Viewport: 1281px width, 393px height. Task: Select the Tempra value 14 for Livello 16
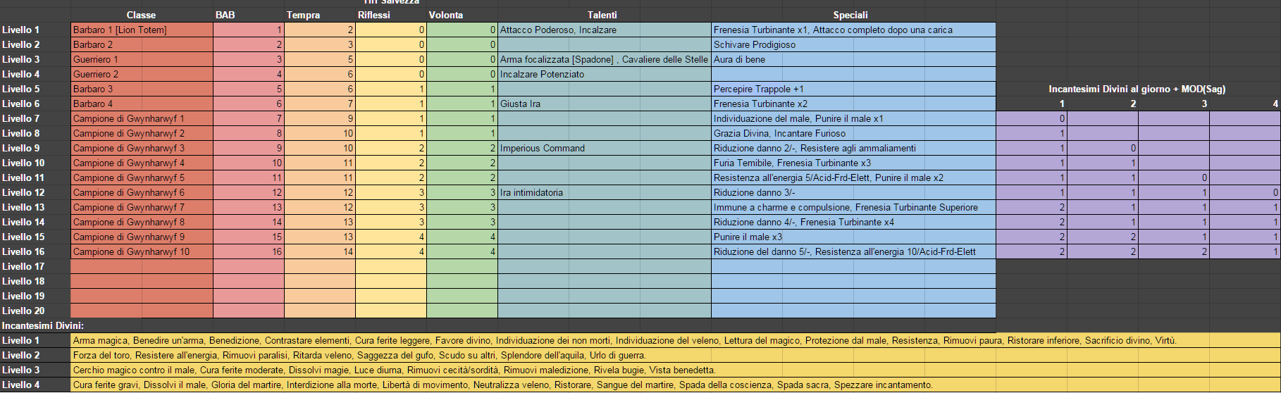[x=320, y=251]
